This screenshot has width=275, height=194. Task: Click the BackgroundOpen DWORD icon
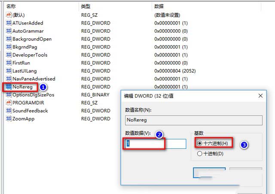(x=9, y=39)
